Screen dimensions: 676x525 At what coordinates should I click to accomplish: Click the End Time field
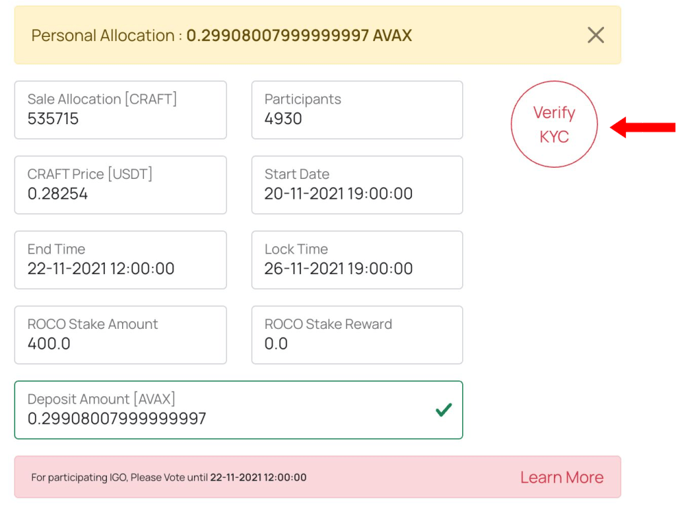point(120,260)
